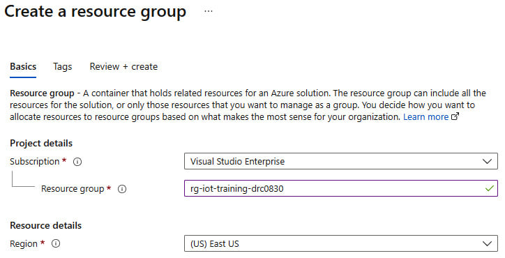Open the (US) East US region dropdown
This screenshot has width=505, height=258.
pos(341,243)
